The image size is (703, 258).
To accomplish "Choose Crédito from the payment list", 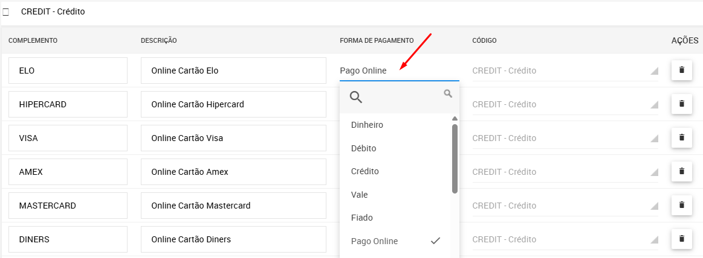I will click(x=395, y=171).
